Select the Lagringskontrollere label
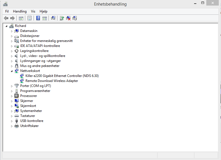221x160 pixels. 34,51
